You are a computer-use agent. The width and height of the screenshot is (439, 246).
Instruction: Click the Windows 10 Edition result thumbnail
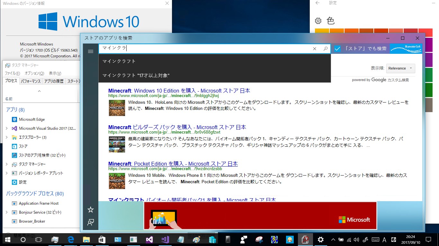point(117,108)
